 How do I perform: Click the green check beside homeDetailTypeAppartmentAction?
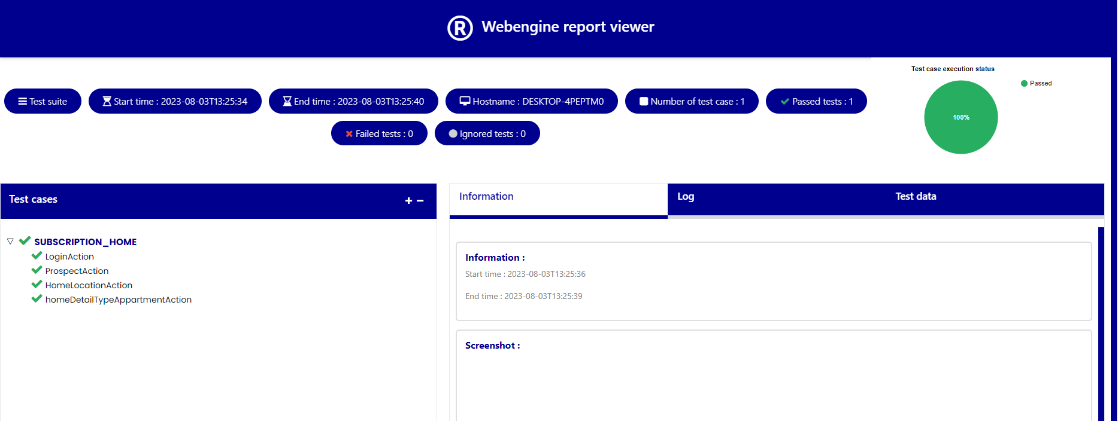click(37, 298)
